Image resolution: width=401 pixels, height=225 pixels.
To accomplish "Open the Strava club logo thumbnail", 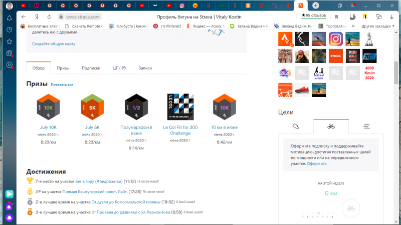I will pos(285,39).
